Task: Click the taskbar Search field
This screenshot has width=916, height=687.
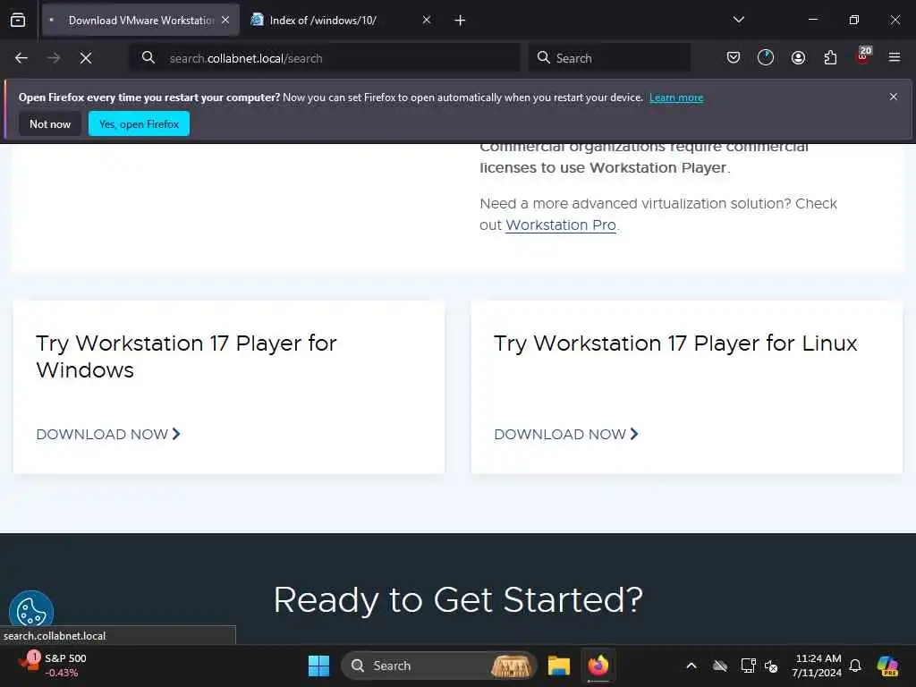Action: click(438, 666)
